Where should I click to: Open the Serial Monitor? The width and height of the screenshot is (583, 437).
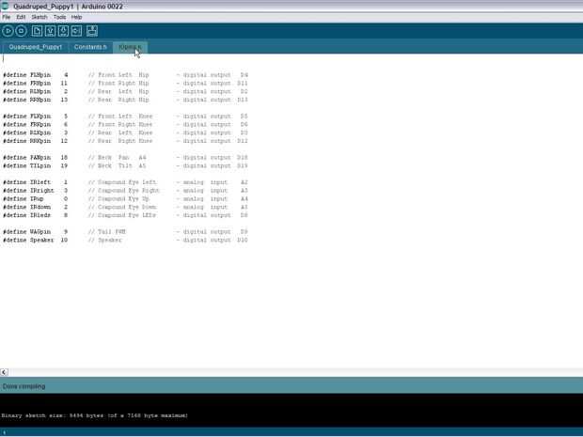[x=92, y=31]
